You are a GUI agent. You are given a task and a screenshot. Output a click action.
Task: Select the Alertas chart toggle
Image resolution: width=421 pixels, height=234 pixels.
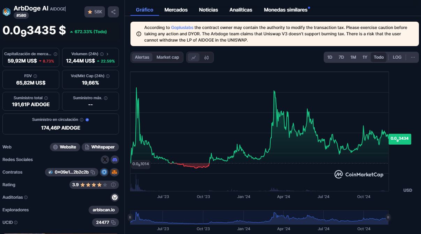click(142, 57)
